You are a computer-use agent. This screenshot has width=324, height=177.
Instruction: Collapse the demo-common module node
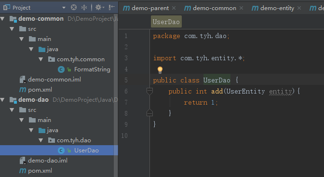(2, 19)
